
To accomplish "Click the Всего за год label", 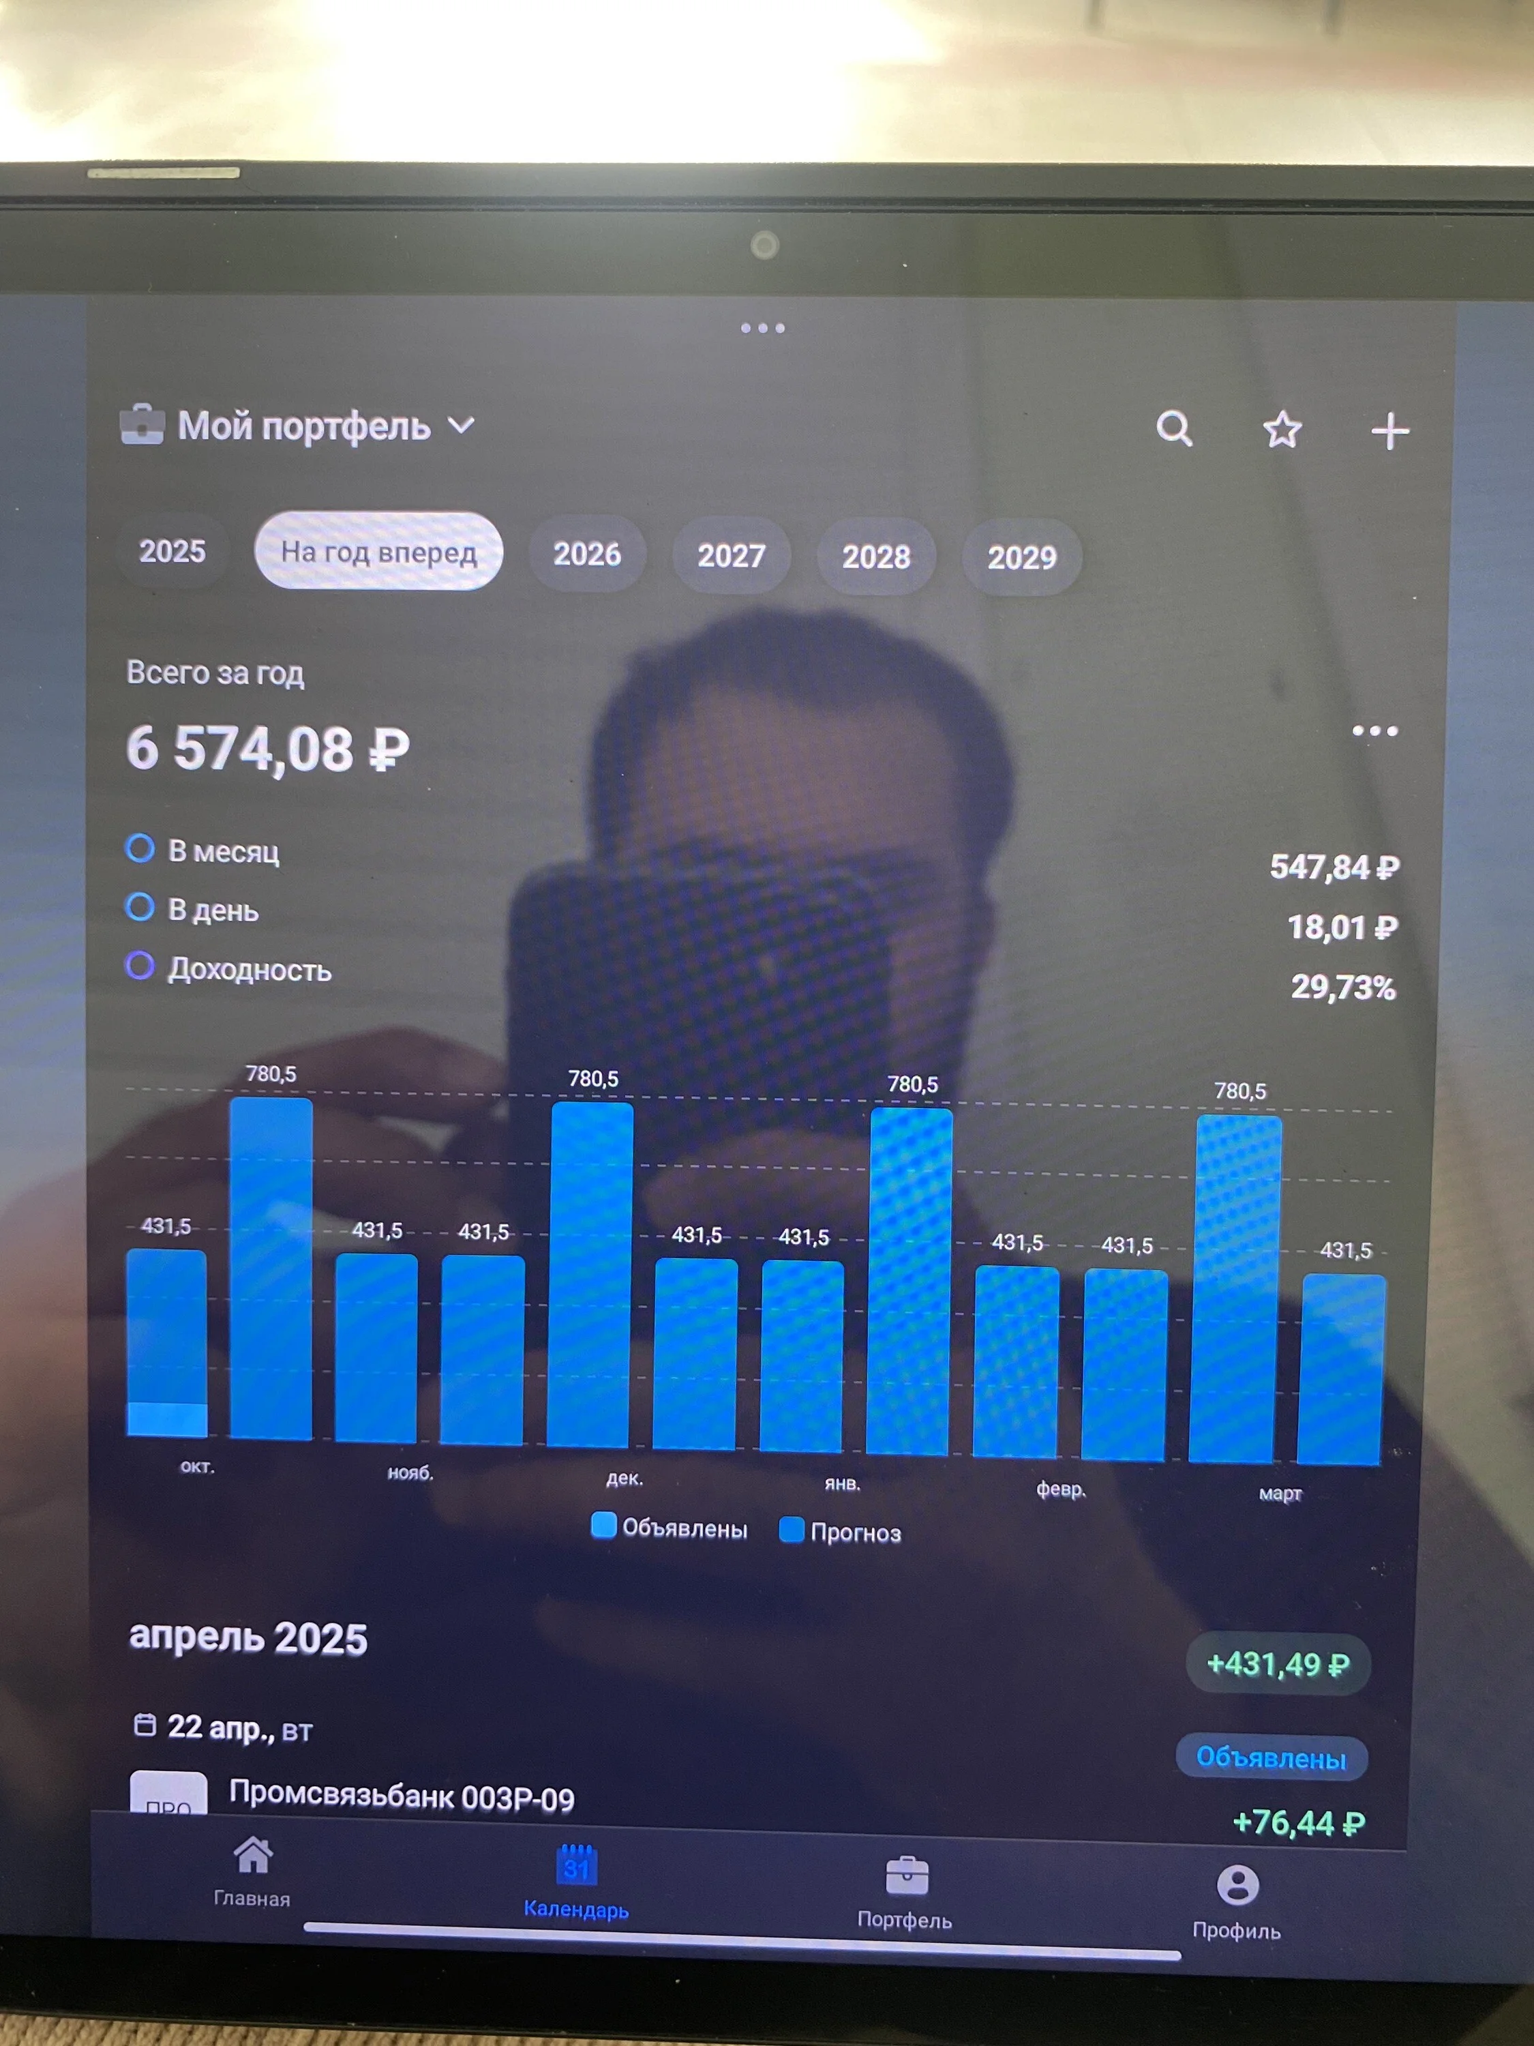I will point(215,672).
